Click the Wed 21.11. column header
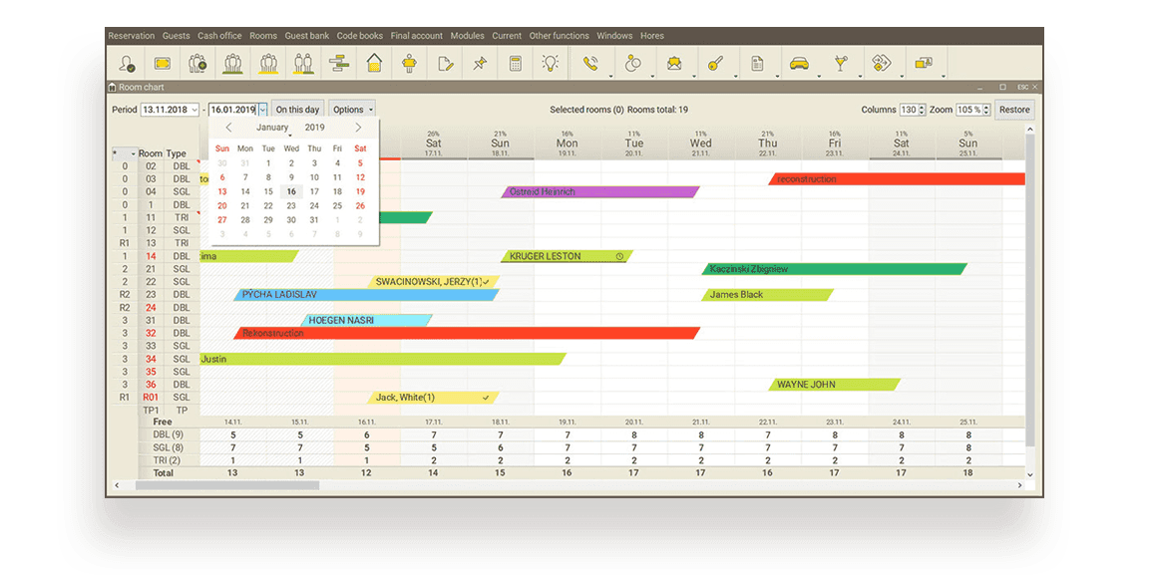Image resolution: width=1149 pixels, height=575 pixels. [x=700, y=144]
